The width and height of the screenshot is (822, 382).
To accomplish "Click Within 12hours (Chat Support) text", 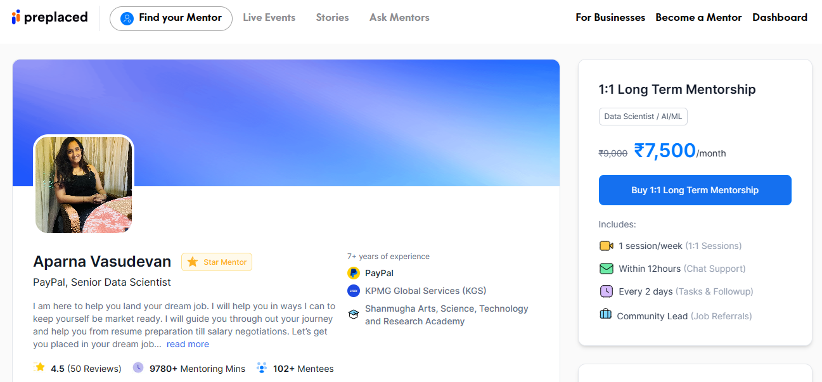I will (682, 269).
